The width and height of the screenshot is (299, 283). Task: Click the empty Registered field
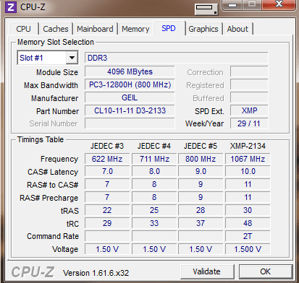click(x=249, y=84)
